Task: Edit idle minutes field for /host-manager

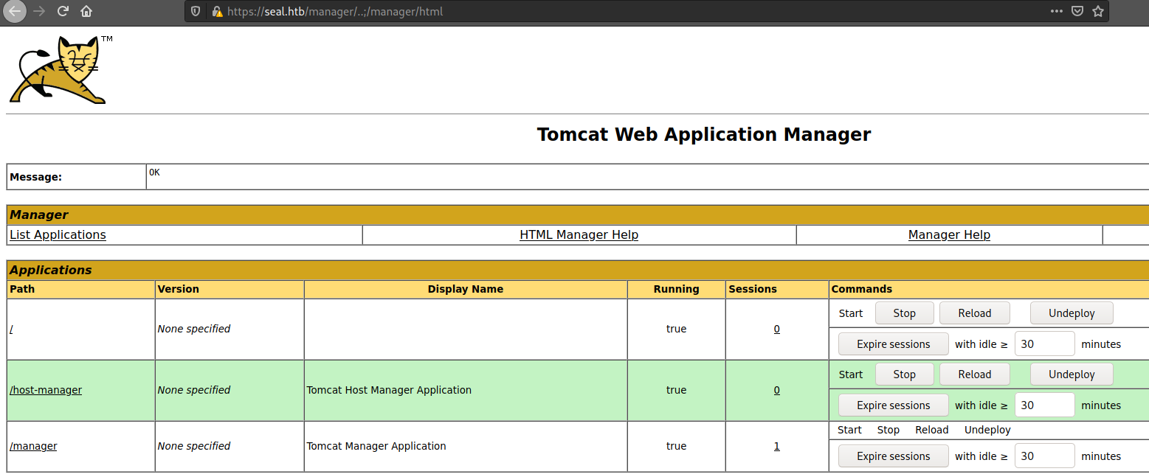Action: pos(1045,405)
